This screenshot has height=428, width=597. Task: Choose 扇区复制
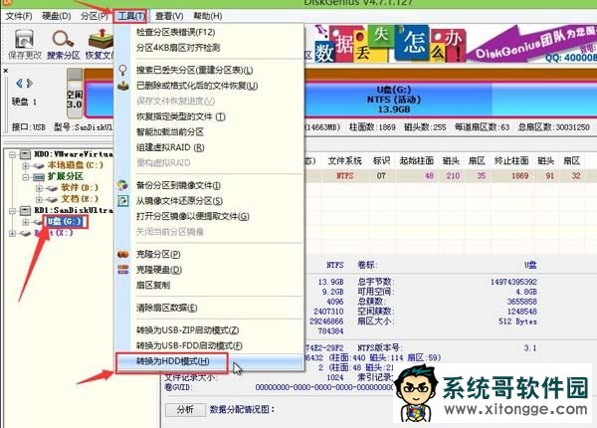(x=153, y=285)
